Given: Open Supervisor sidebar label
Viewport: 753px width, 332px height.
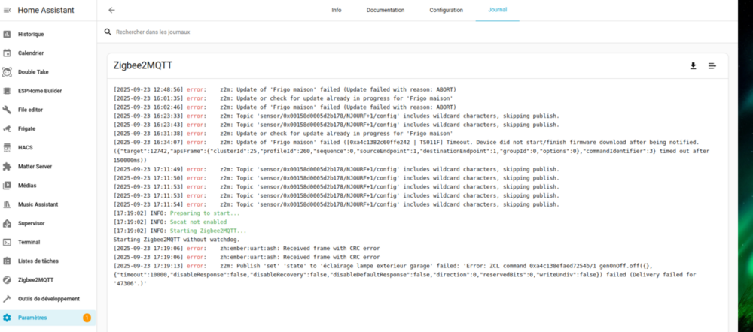Looking at the screenshot, I should (31, 223).
